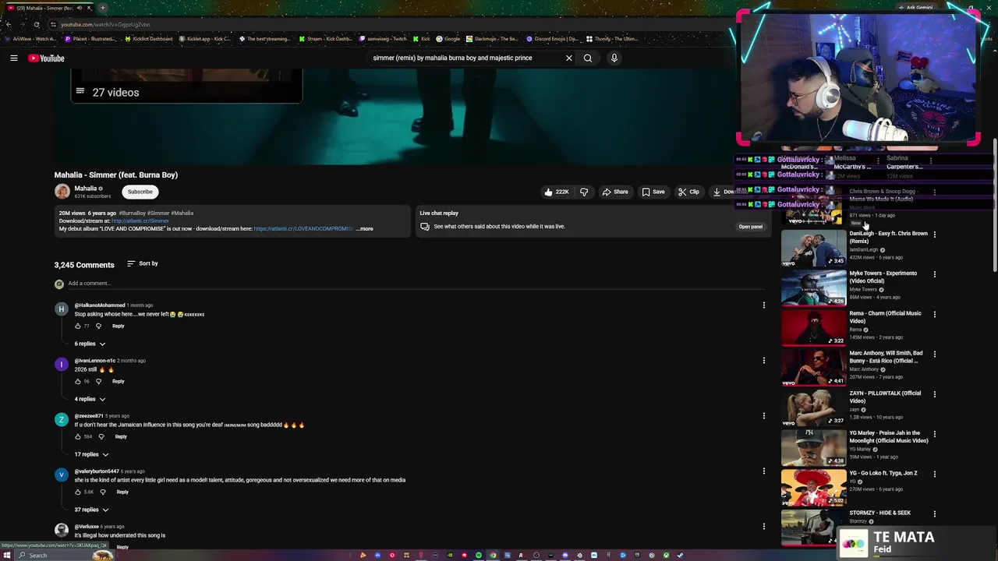Like the '2026 still' comment
This screenshot has width=998, height=561.
click(x=78, y=381)
